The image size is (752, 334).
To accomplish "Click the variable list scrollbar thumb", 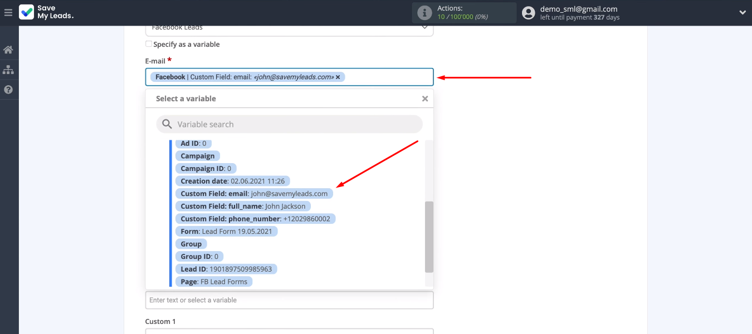I will [429, 237].
